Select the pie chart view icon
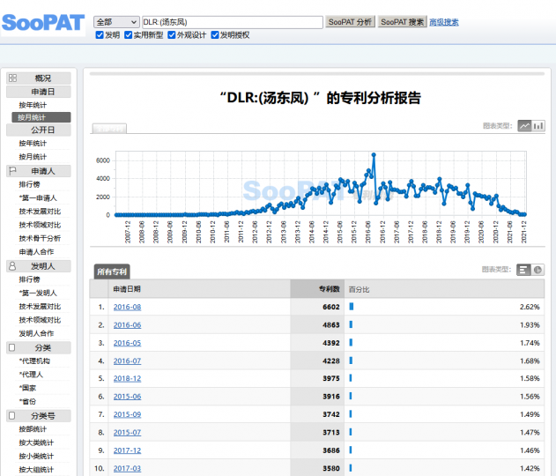The height and width of the screenshot is (476, 556). coord(537,270)
